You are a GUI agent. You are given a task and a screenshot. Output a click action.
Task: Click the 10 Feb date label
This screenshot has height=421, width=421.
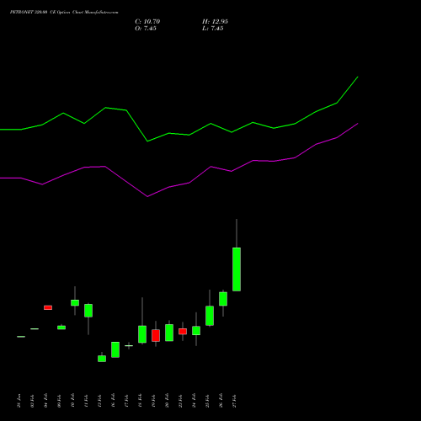72,401
